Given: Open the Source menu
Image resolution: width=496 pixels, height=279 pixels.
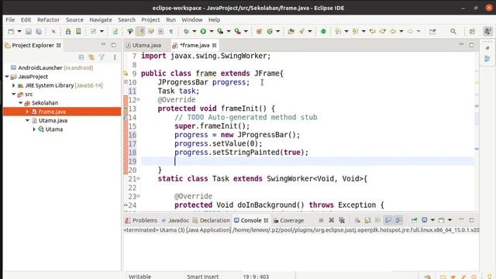Looking at the screenshot, I should [x=74, y=19].
